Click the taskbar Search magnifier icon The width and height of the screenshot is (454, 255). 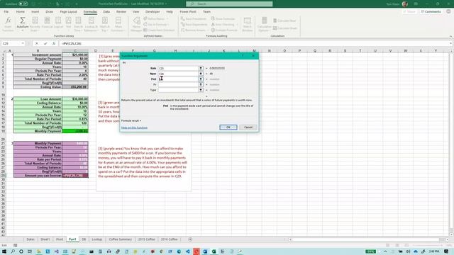[13, 251]
